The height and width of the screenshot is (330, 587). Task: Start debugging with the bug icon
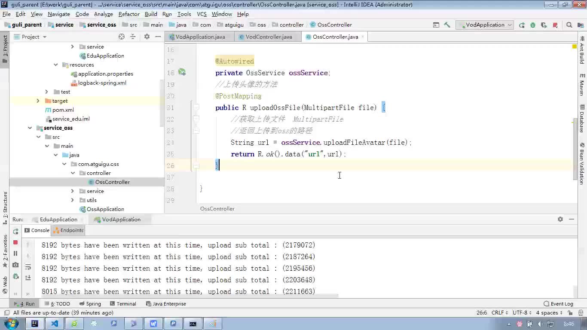click(533, 25)
